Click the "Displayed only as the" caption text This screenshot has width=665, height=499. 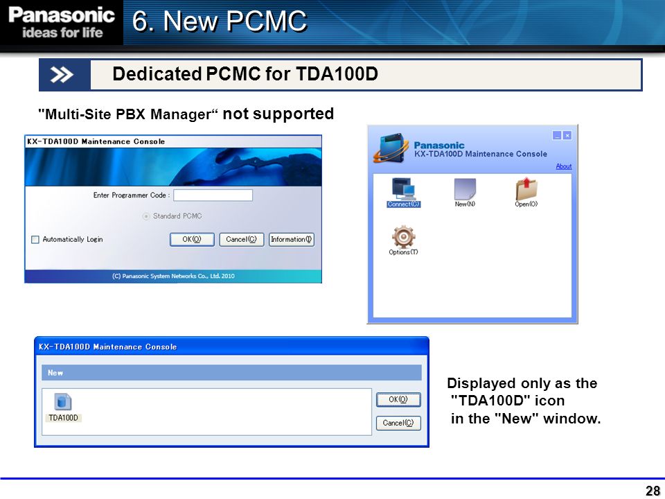(522, 383)
